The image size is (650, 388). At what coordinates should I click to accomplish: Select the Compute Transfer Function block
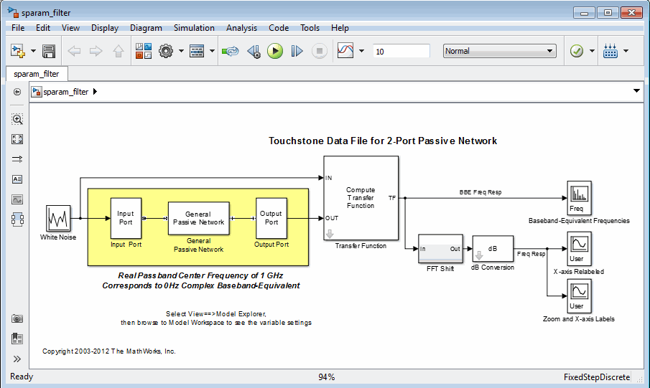click(x=361, y=198)
